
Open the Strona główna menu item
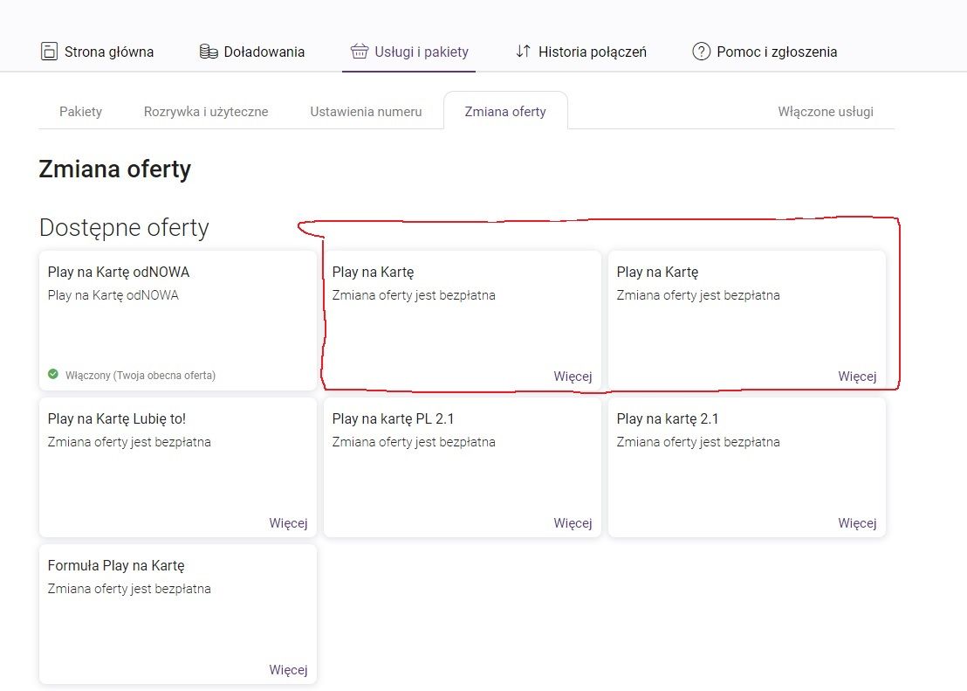[98, 52]
